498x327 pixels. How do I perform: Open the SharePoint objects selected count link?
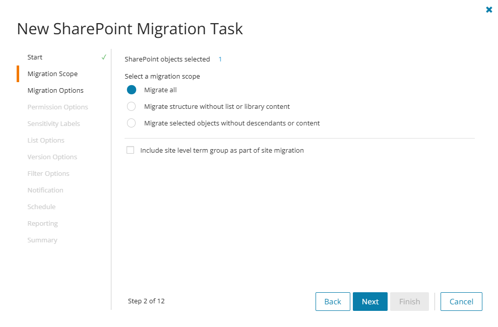(x=220, y=59)
